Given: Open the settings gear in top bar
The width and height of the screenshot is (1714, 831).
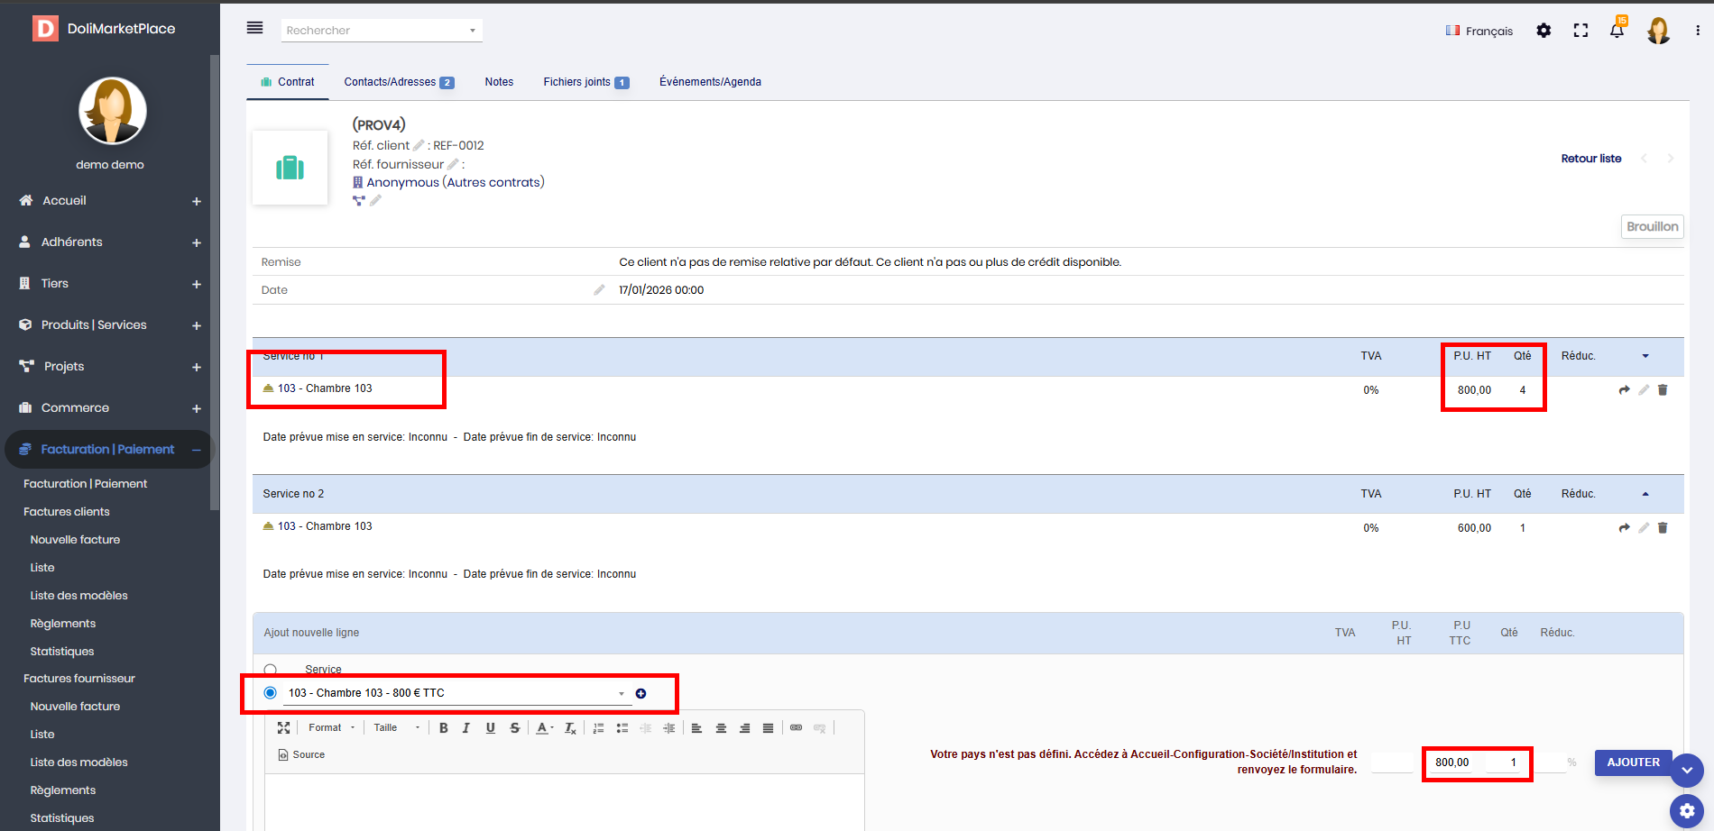Looking at the screenshot, I should pyautogui.click(x=1544, y=31).
